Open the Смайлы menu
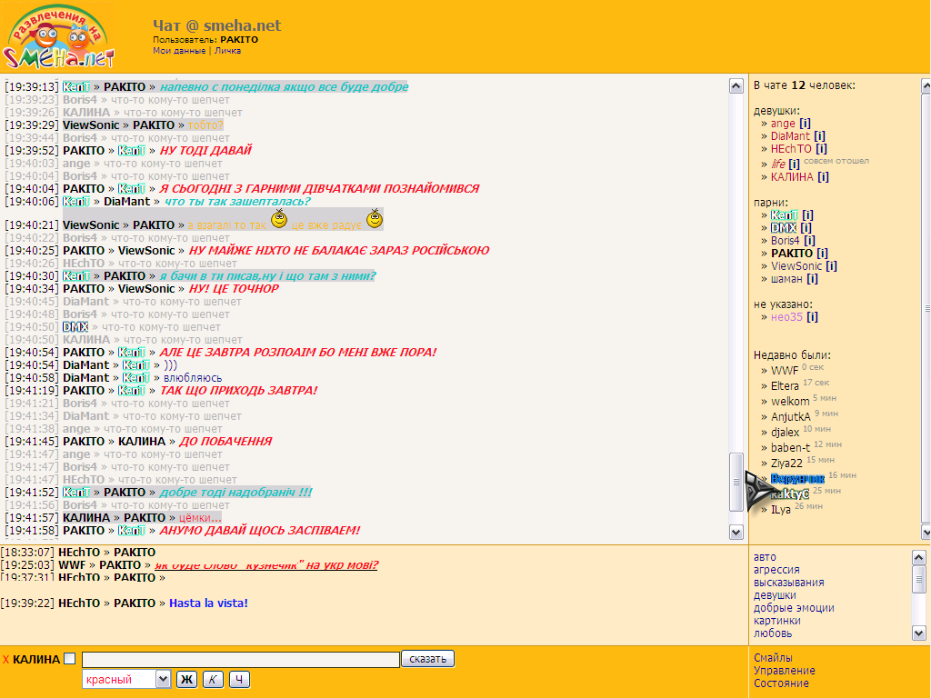The height and width of the screenshot is (698, 931). [x=773, y=657]
